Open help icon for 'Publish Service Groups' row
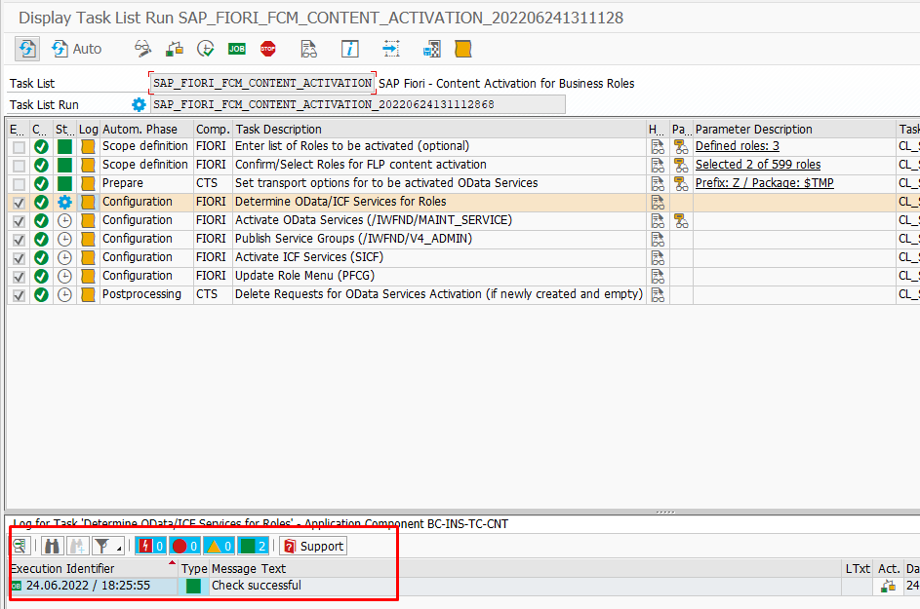The image size is (920, 609). 658,239
